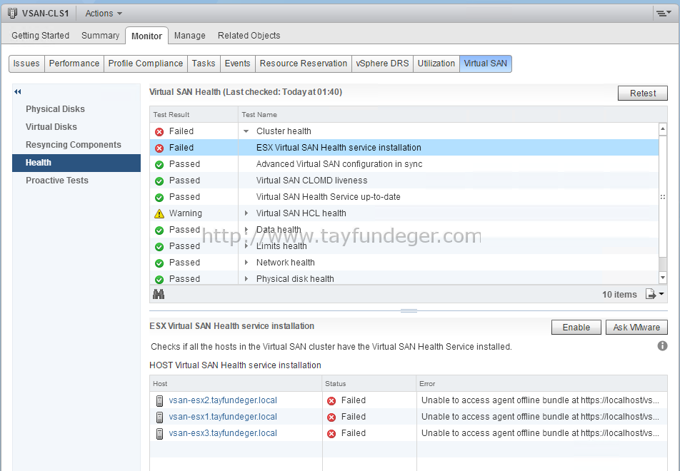This screenshot has height=471, width=680.
Task: Open the Utilization sub-tab
Action: 436,64
